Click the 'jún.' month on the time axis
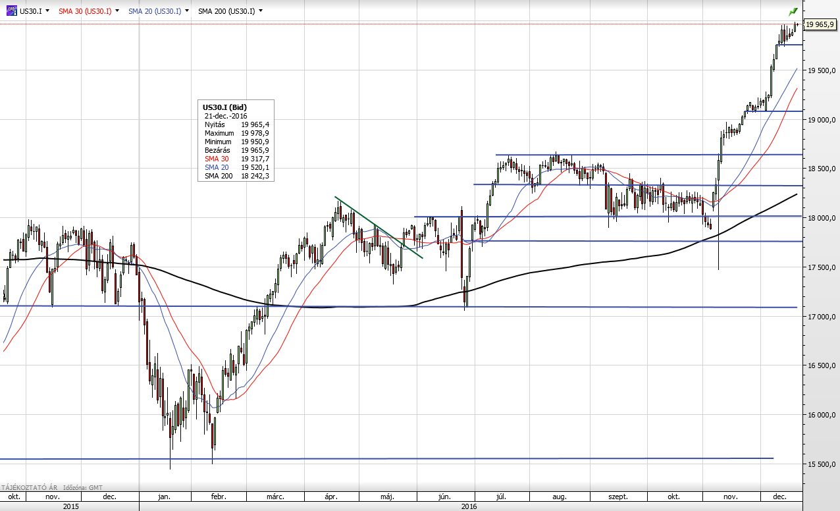The height and width of the screenshot is (511, 840). click(x=446, y=497)
